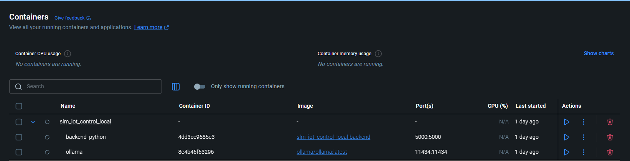Delete the backend_python container
The image size is (630, 161).
(610, 137)
